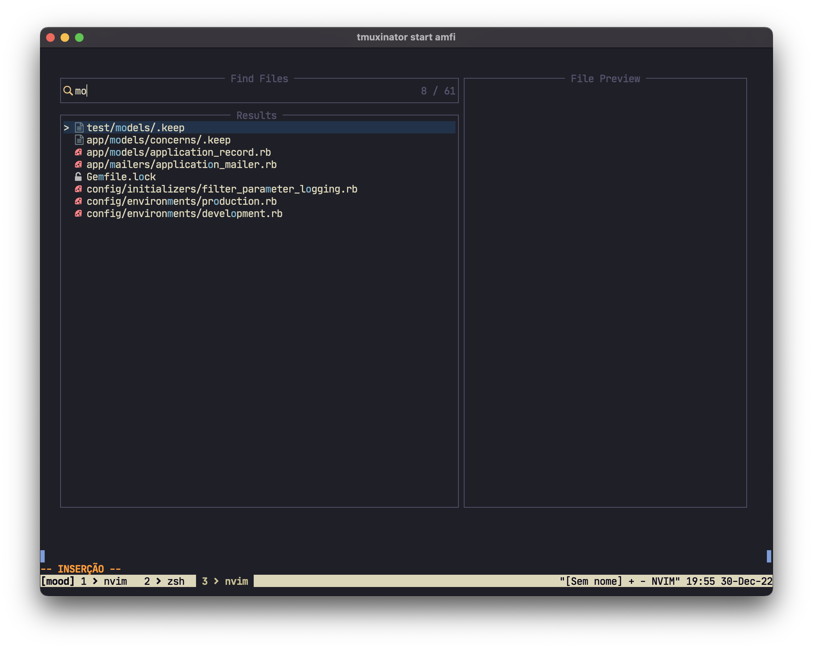Click the green fullscreen window button
This screenshot has height=649, width=813.
pos(79,37)
